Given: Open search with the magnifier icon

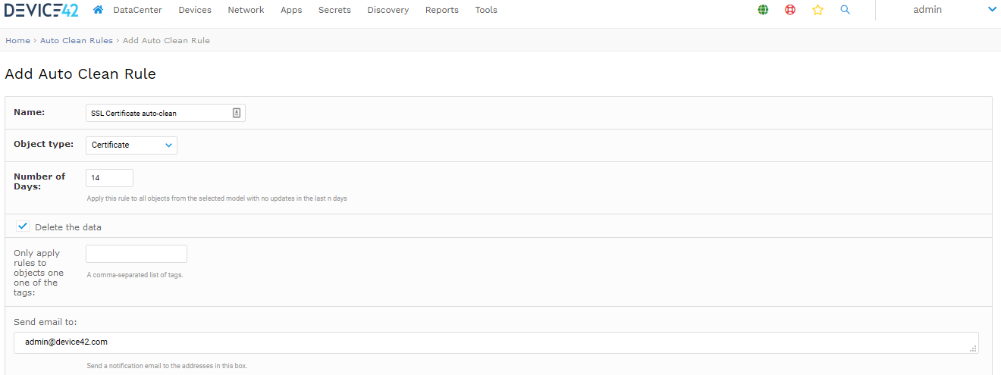Looking at the screenshot, I should 846,10.
